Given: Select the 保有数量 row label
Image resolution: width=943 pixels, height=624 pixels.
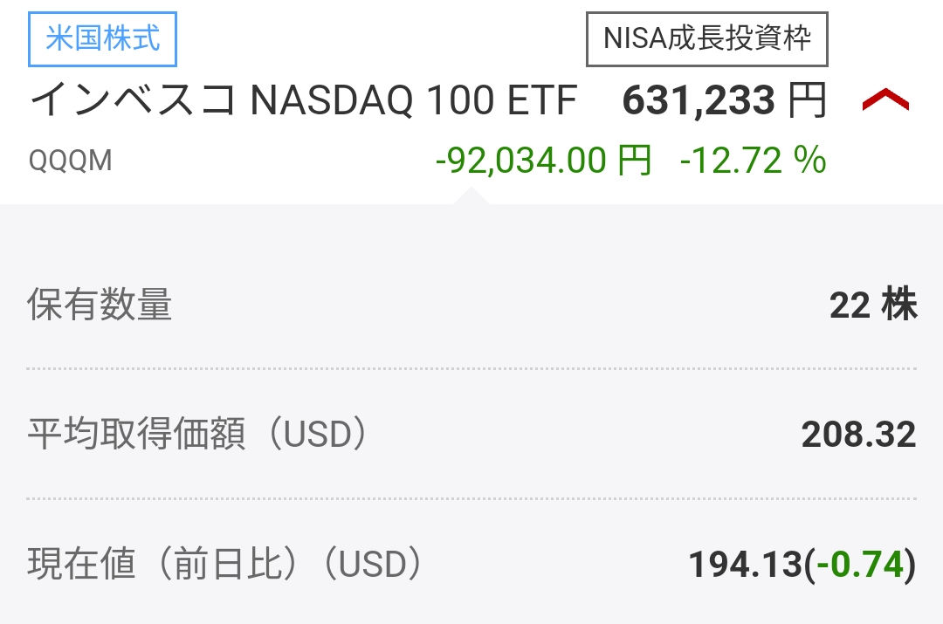Looking at the screenshot, I should coord(100,305).
